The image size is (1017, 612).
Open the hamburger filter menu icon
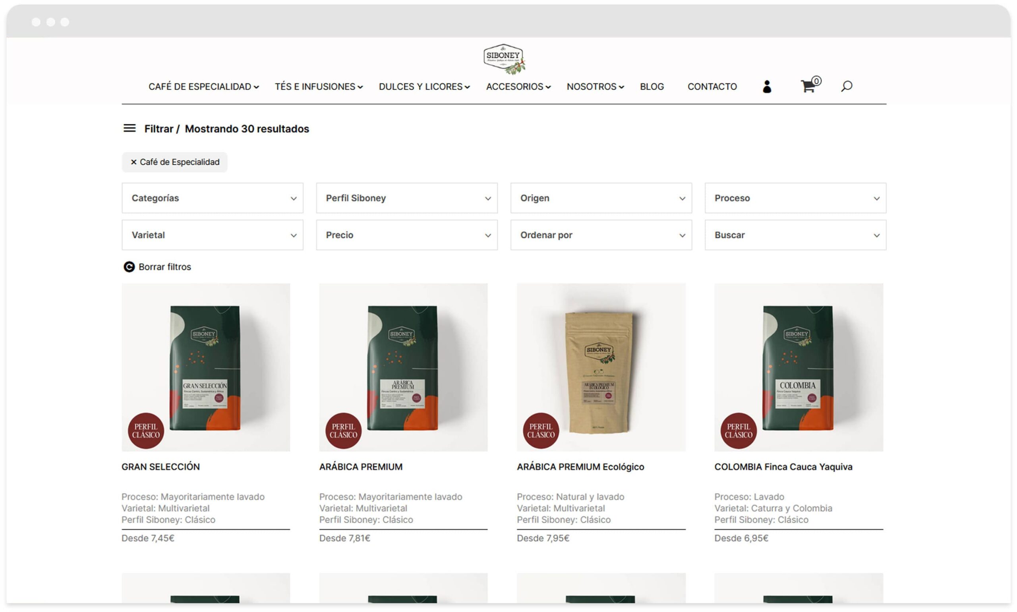point(130,128)
